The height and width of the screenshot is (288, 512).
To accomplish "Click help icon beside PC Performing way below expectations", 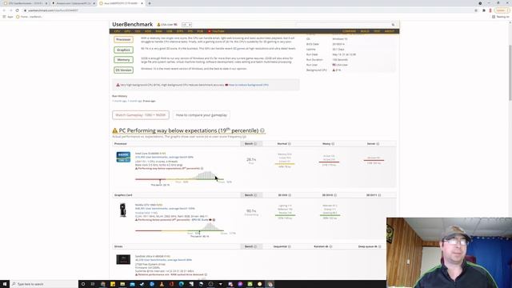I will [x=262, y=130].
